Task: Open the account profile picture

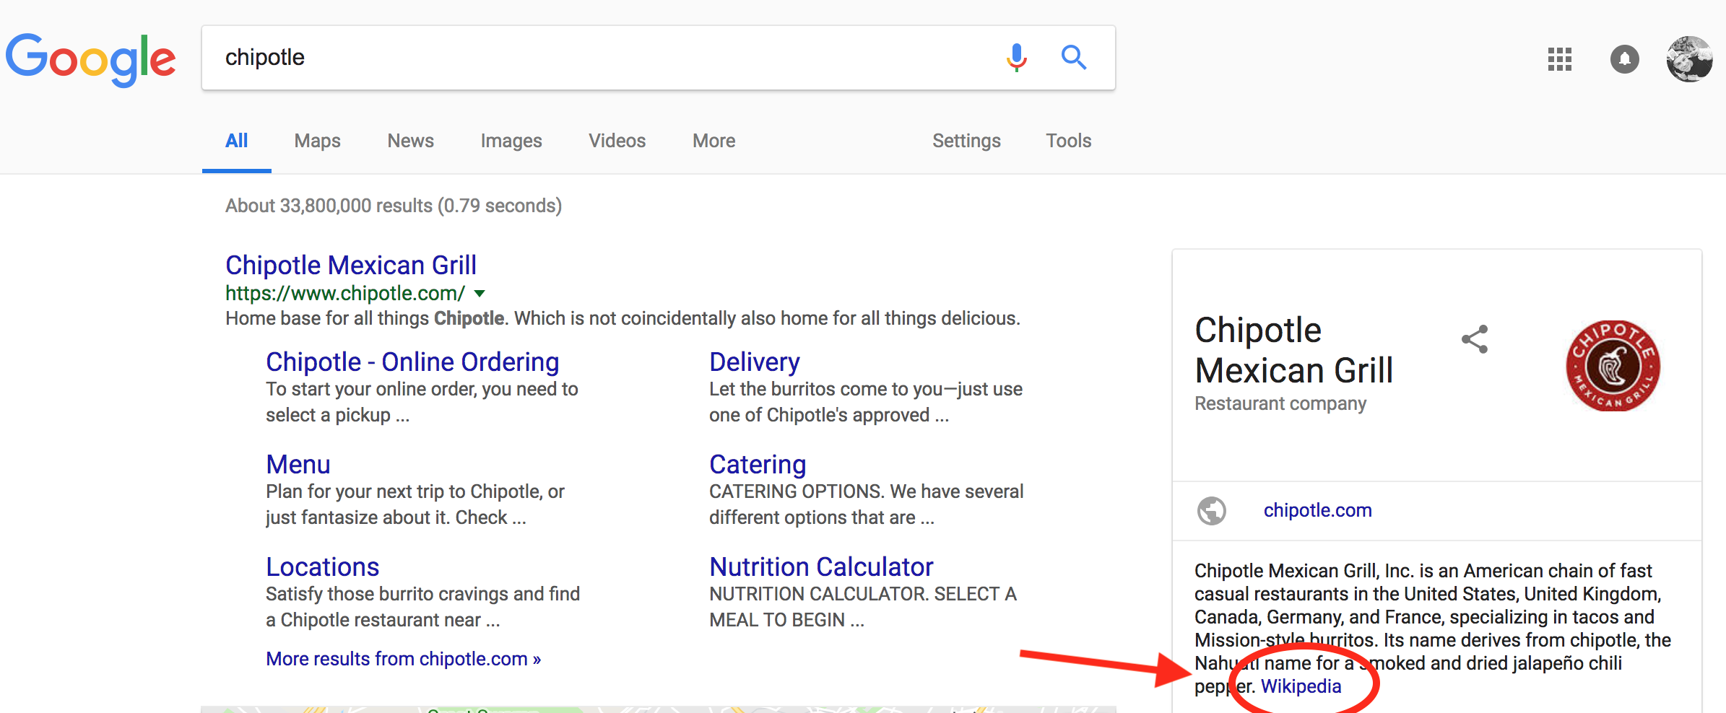Action: pos(1689,58)
